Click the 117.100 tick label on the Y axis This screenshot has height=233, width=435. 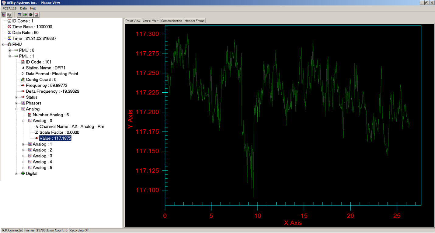point(147,190)
